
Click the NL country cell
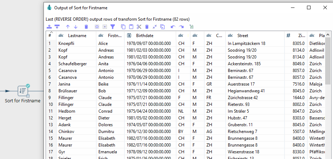183,111
